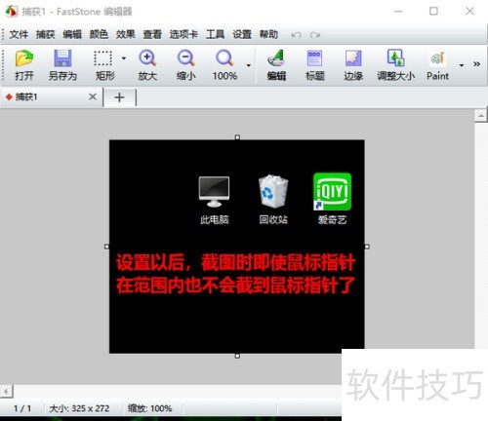
Task: Click the Save As (另存为) floppy icon
Action: 62,58
